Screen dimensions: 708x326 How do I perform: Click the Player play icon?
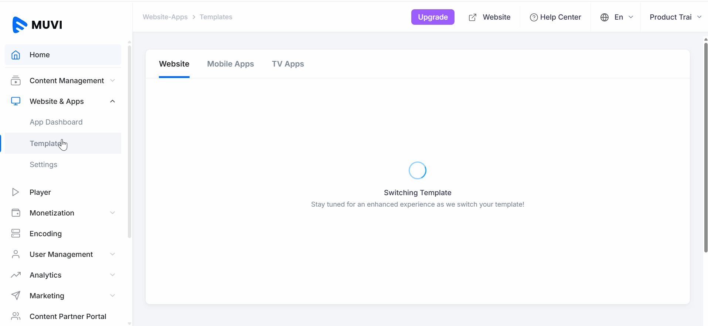pyautogui.click(x=16, y=192)
